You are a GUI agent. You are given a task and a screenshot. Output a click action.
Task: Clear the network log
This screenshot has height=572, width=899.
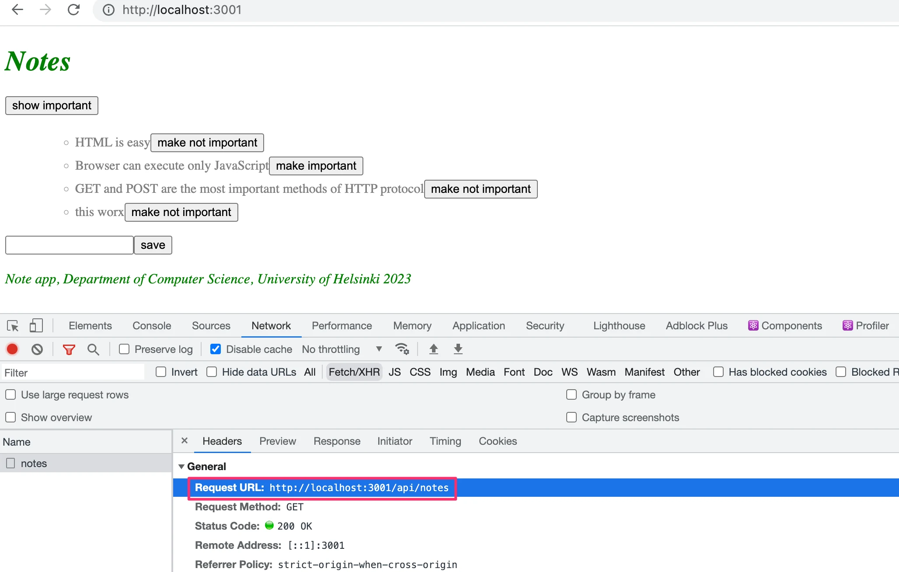click(x=37, y=349)
